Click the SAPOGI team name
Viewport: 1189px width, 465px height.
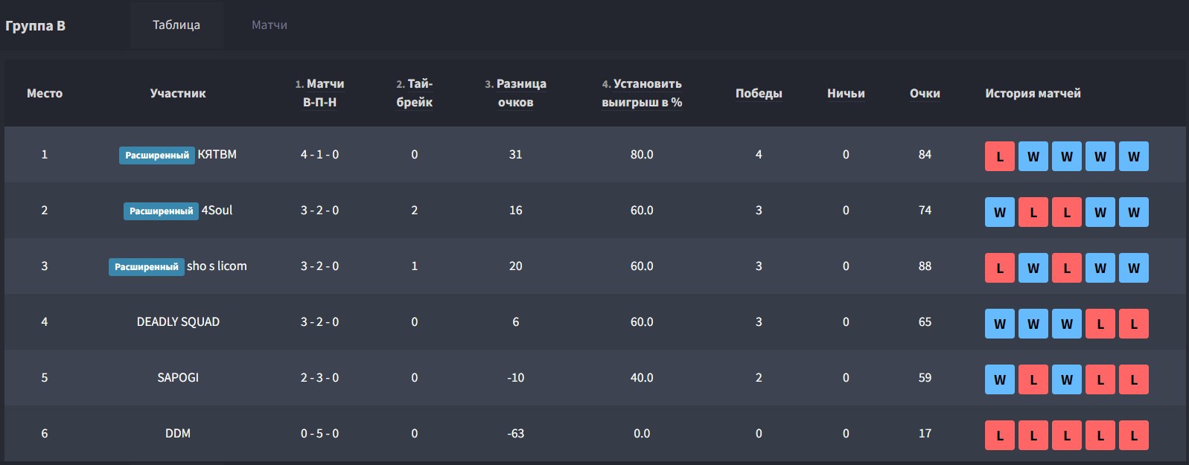(x=178, y=377)
